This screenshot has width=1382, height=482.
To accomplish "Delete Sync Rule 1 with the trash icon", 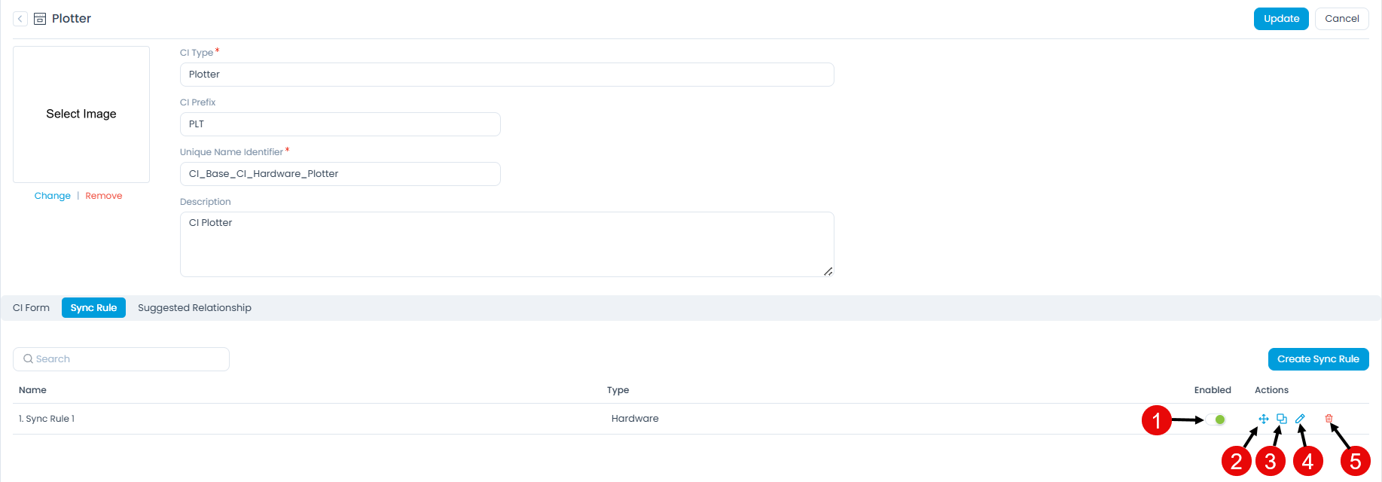I will [1329, 419].
